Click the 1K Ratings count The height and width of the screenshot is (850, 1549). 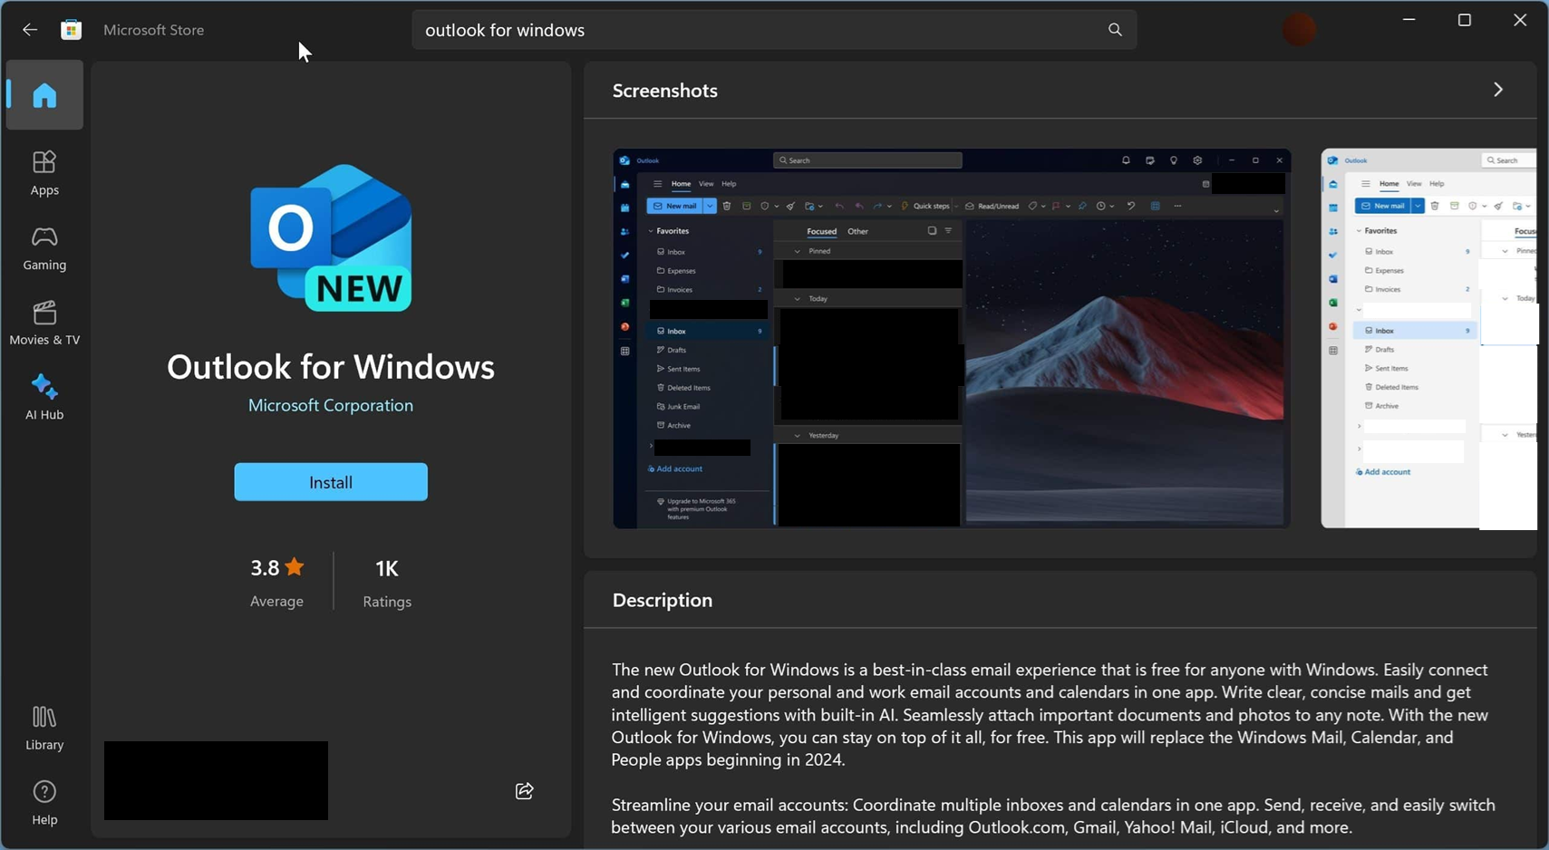pos(387,581)
